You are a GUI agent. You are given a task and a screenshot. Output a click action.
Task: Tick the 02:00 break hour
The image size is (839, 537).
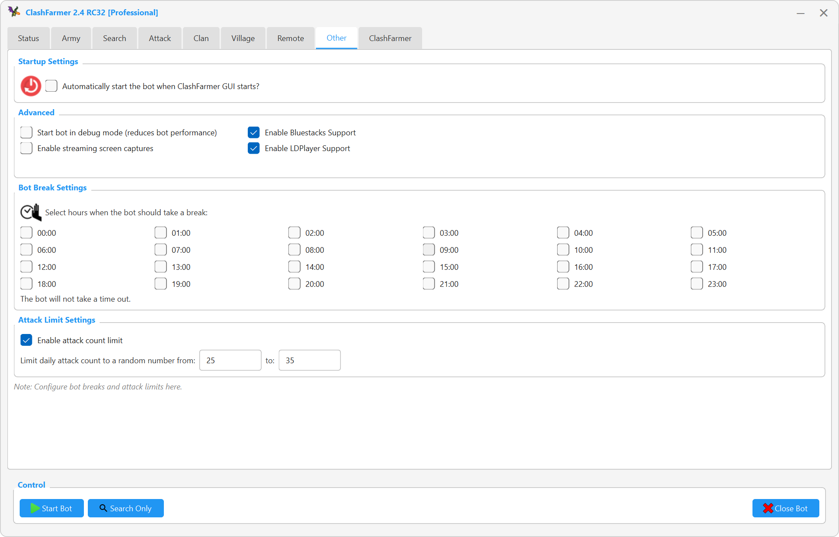294,232
